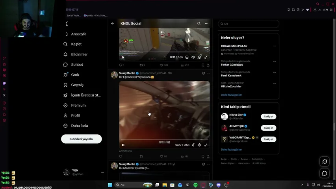Open options for HUAWEIMatePad Air trend
The height and width of the screenshot is (189, 336).
[x=275, y=46]
